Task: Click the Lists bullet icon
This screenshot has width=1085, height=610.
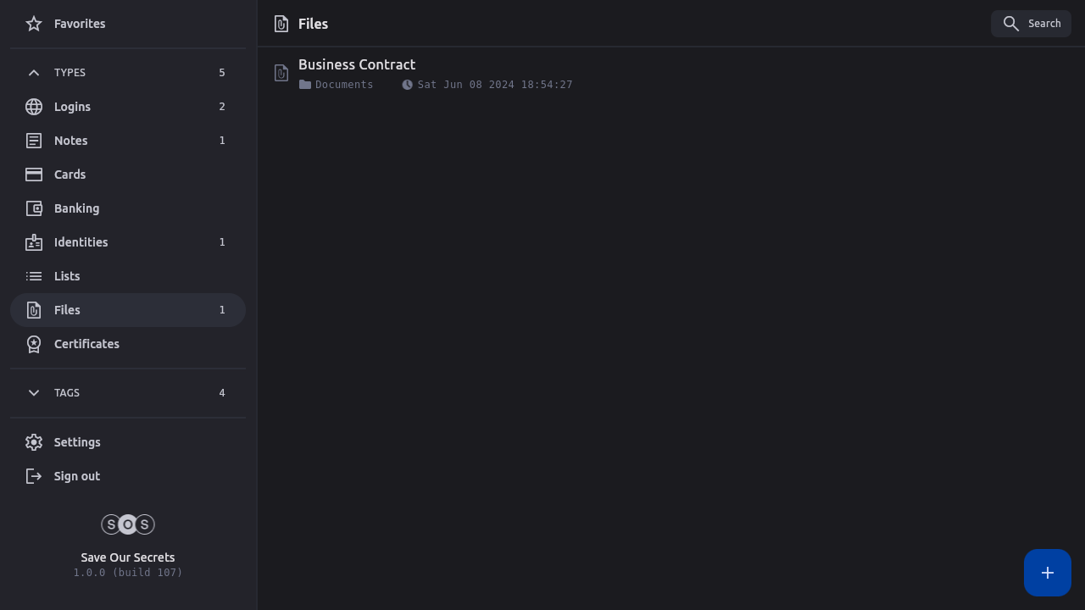Action: point(34,276)
